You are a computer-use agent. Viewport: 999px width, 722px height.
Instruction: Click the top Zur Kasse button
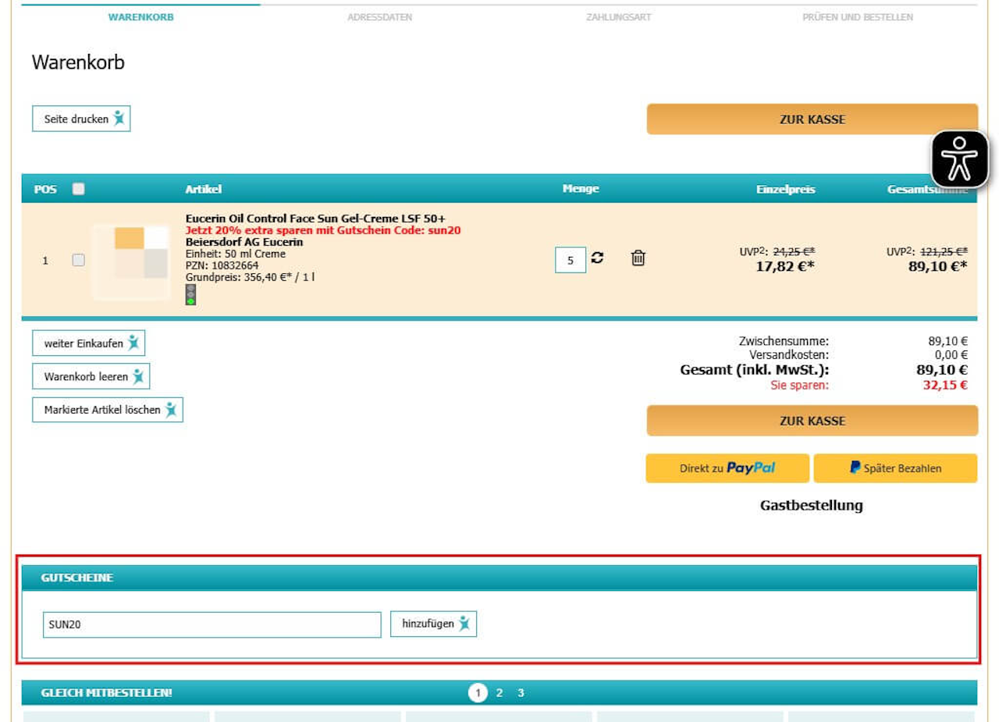tap(812, 119)
